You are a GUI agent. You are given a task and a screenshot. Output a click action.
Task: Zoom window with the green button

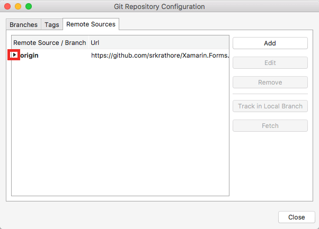(29, 7)
